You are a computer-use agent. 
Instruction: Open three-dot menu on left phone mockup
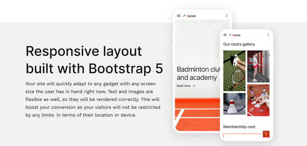(227, 16)
